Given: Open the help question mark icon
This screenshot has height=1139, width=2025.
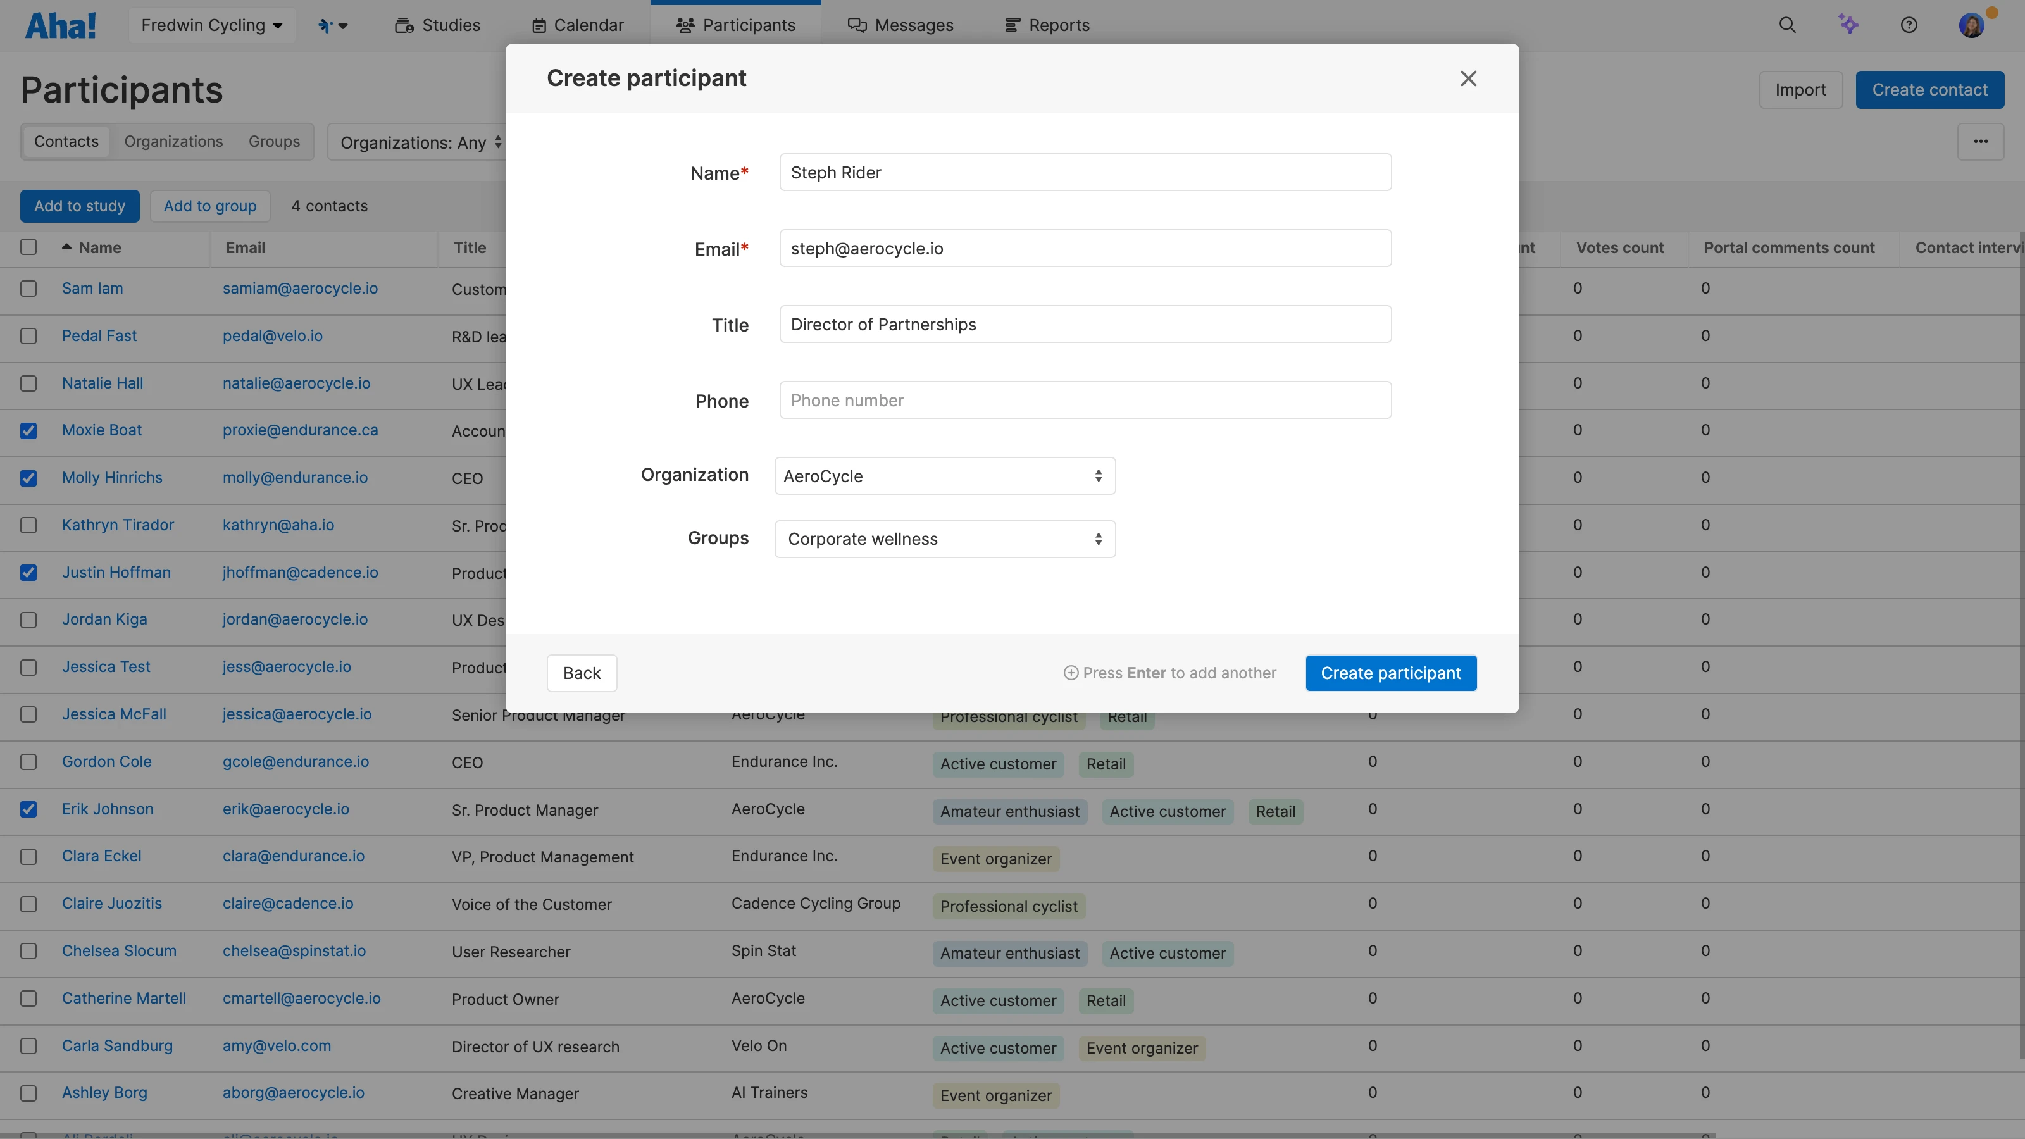Looking at the screenshot, I should point(1910,25).
